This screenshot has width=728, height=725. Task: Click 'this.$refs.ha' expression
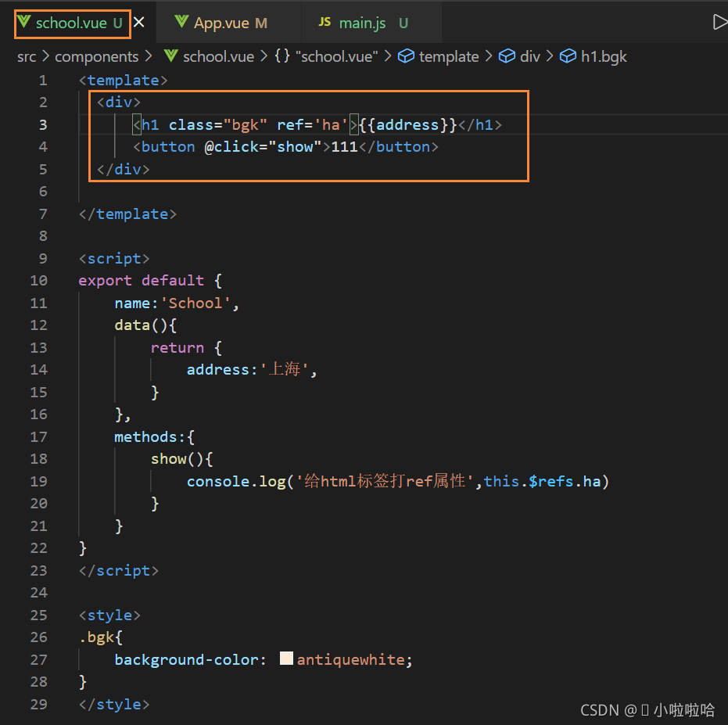543,482
